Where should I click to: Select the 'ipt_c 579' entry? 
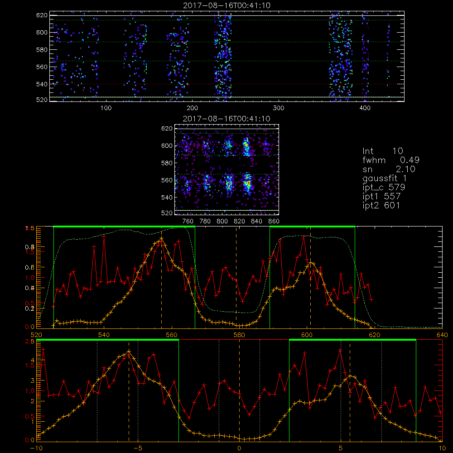click(384, 187)
